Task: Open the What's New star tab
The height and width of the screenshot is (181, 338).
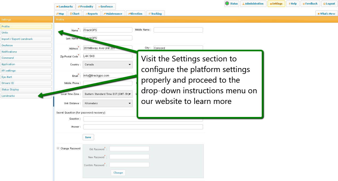Action: click(x=326, y=14)
